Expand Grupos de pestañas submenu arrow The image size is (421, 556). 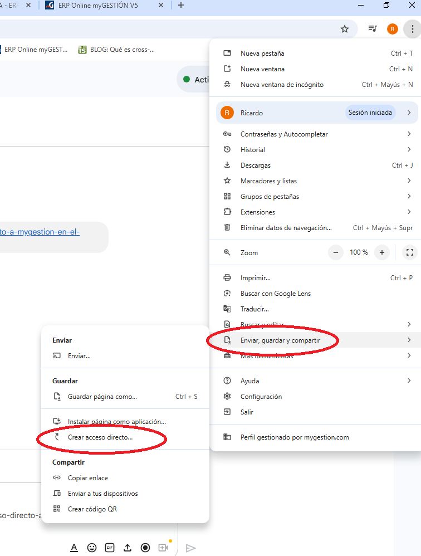coord(409,196)
